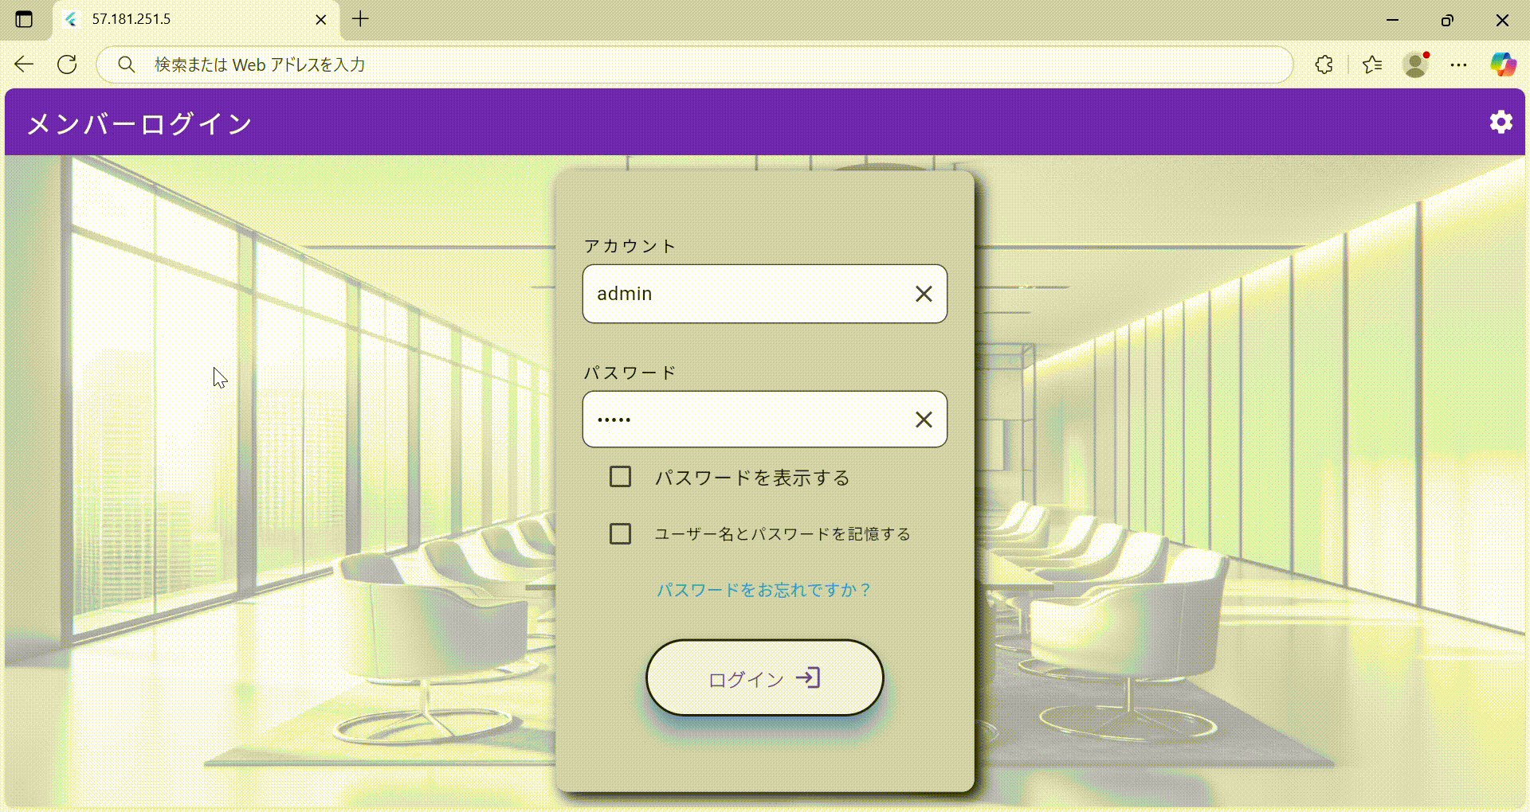Reload the page with refresh icon
1530x812 pixels.
[x=67, y=64]
